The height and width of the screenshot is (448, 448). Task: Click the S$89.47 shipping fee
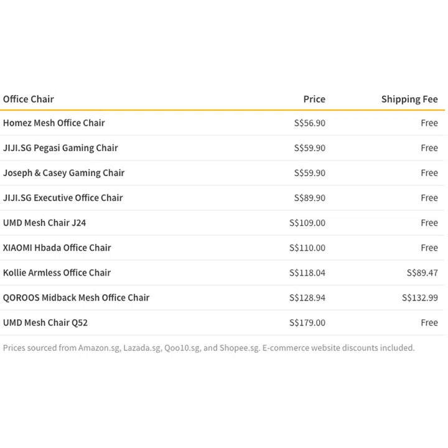[422, 273]
